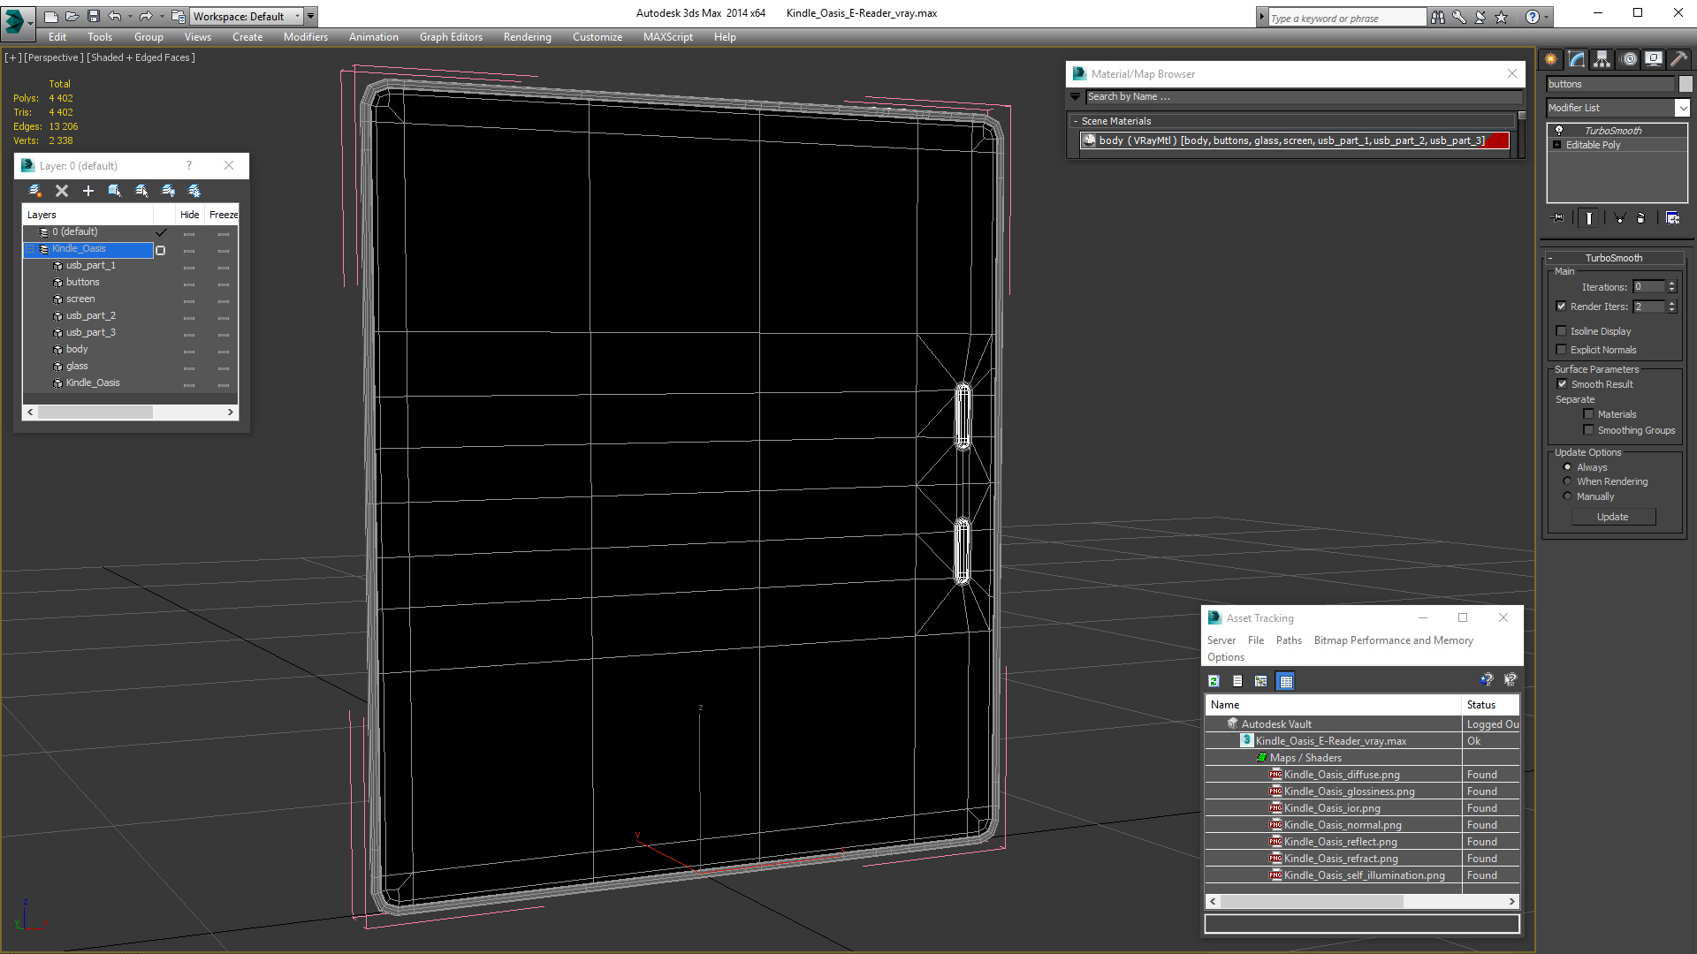Image resolution: width=1697 pixels, height=954 pixels.
Task: Click the binoculars search icon in title bar
Action: [1438, 17]
